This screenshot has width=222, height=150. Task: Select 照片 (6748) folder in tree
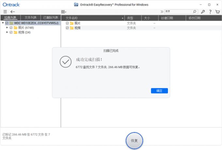(x=26, y=28)
